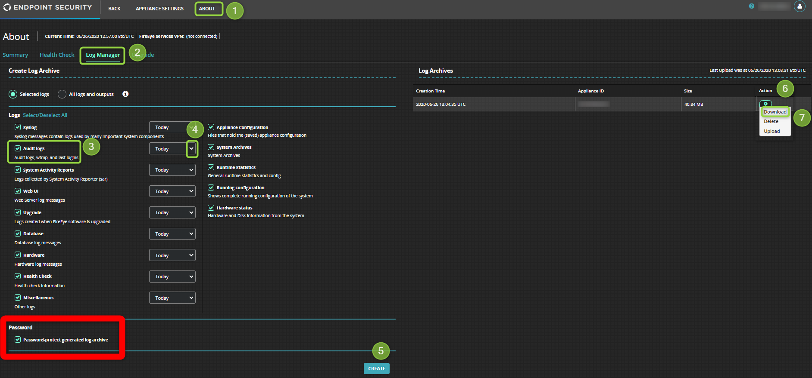
Task: Select the Selected logs radio button
Action: (13, 94)
